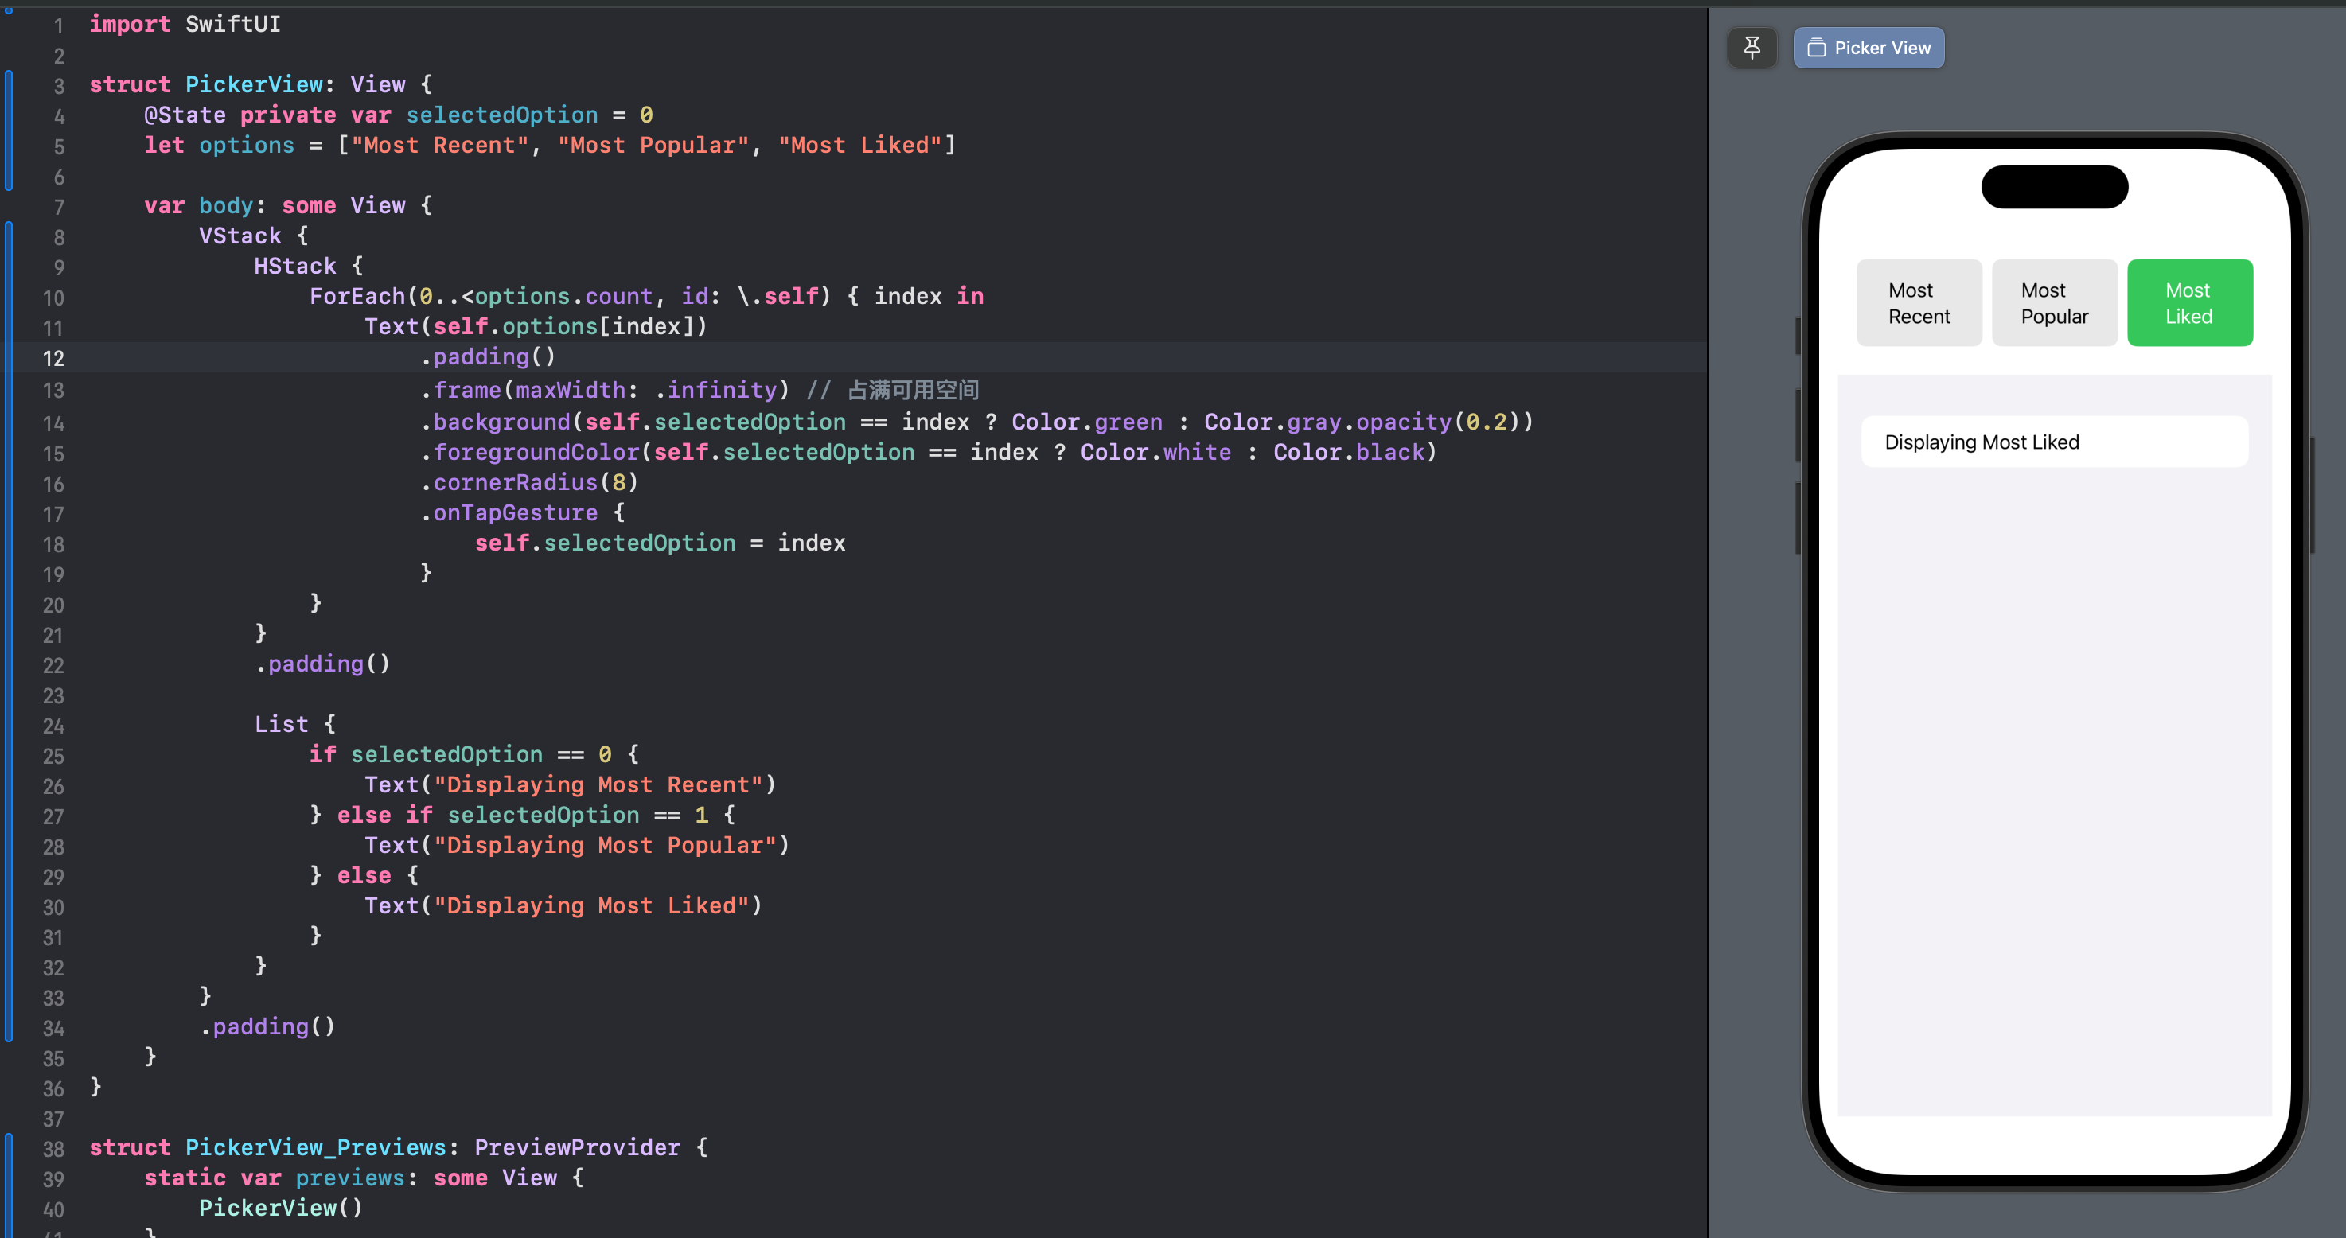Click PickerView() call on line 40
The image size is (2346, 1238).
(x=282, y=1207)
